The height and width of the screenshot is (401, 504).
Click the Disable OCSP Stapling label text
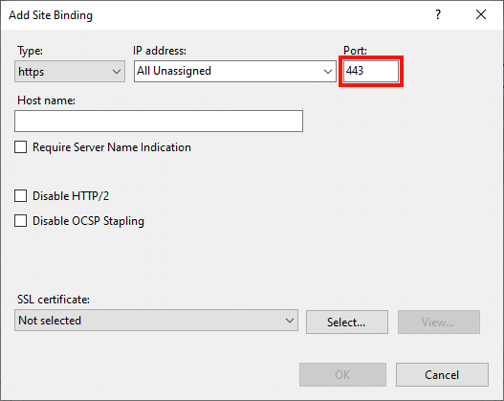tap(88, 221)
